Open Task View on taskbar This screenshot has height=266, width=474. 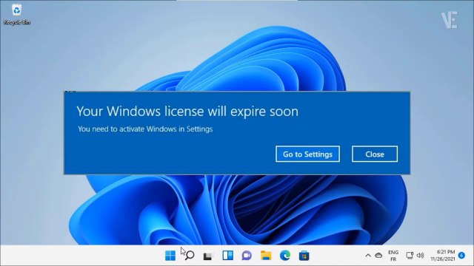tap(208, 256)
